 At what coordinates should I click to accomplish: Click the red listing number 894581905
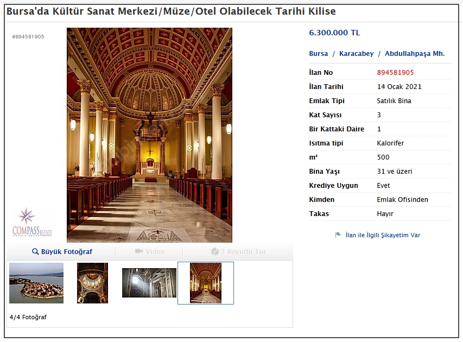tap(395, 73)
